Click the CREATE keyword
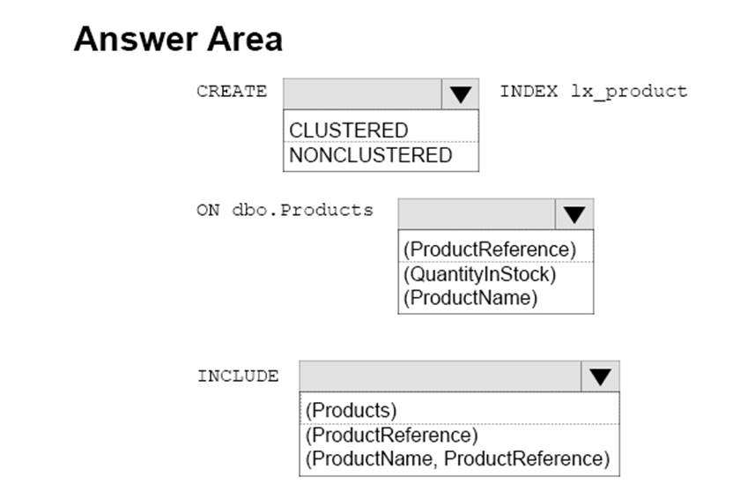 (232, 92)
